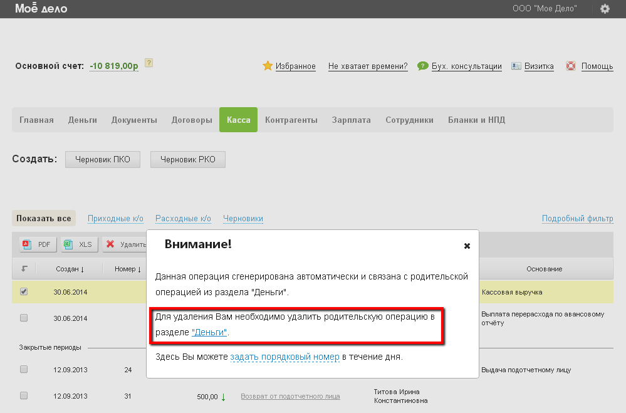The width and height of the screenshot is (626, 413).
Task: Close the Внимание! dialog with the X
Action: [x=467, y=246]
